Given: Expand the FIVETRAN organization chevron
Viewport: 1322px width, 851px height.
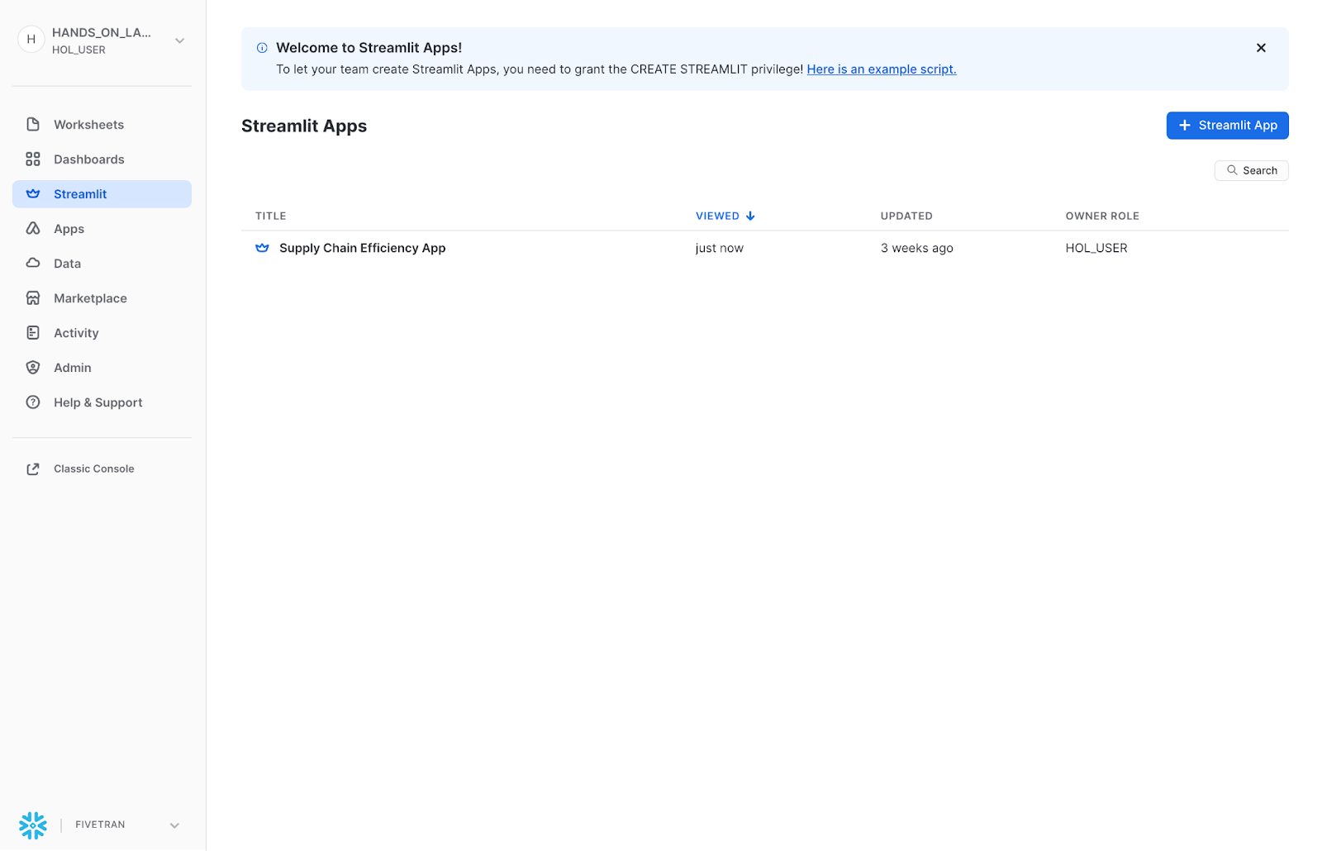Looking at the screenshot, I should click(x=174, y=825).
